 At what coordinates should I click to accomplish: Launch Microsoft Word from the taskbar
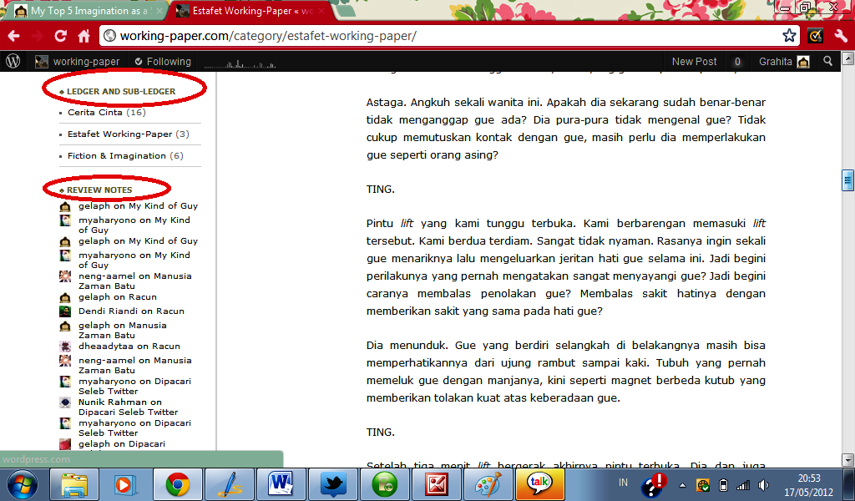click(x=281, y=484)
